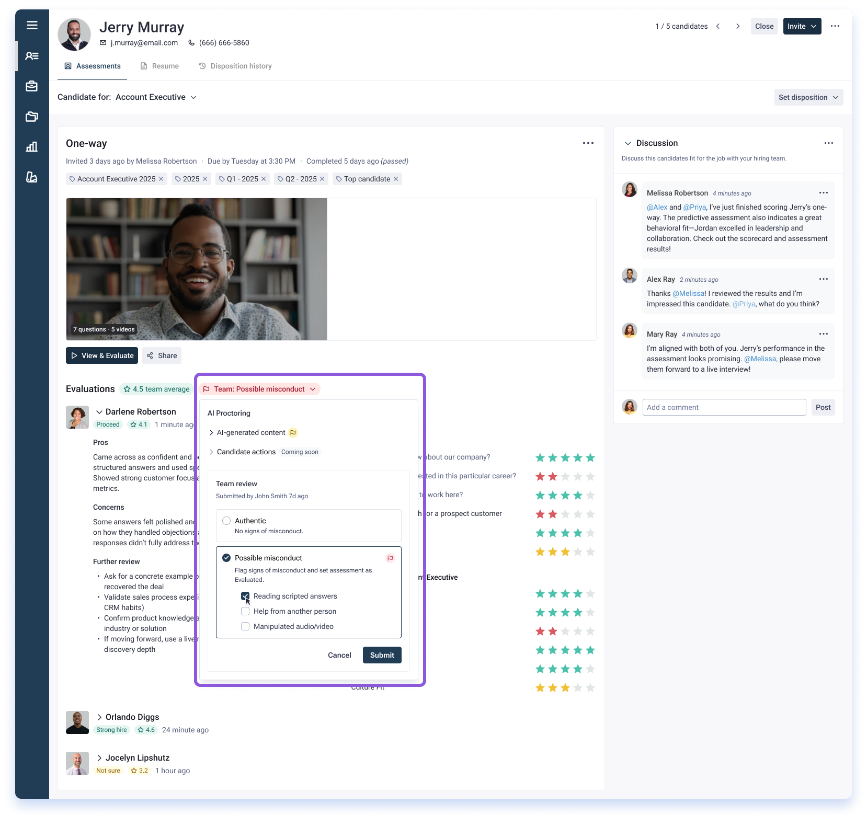Submit the team review

[x=382, y=655]
